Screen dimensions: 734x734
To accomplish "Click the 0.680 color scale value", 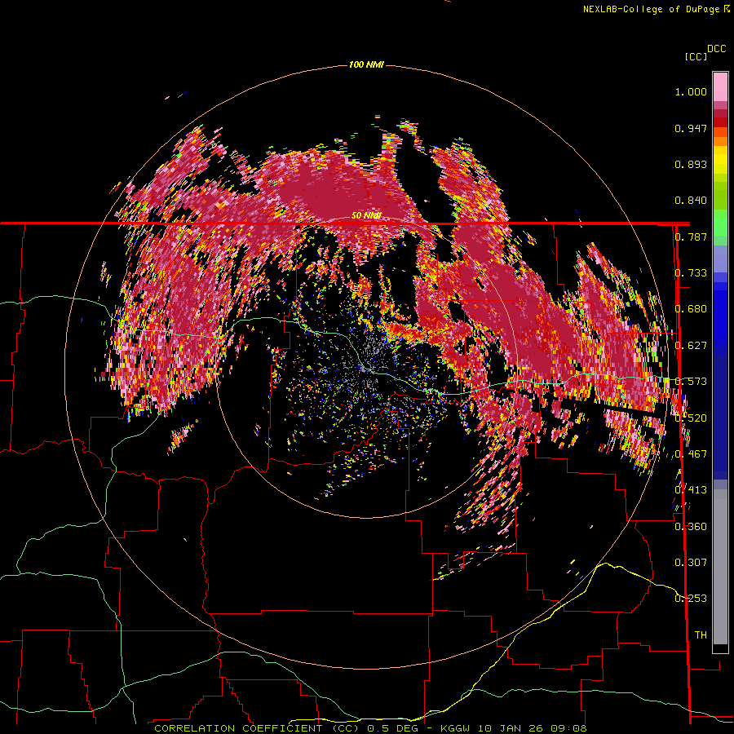I will pos(691,309).
